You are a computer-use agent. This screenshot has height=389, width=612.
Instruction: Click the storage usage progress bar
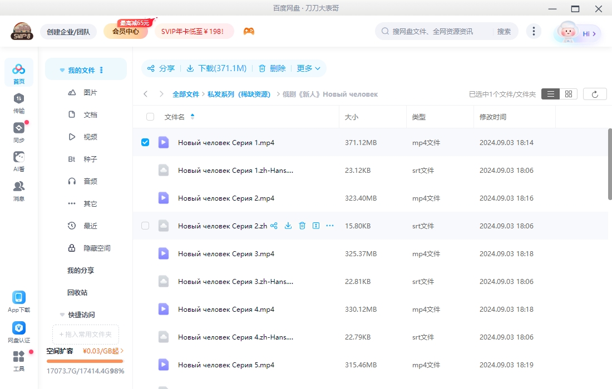[x=85, y=361]
